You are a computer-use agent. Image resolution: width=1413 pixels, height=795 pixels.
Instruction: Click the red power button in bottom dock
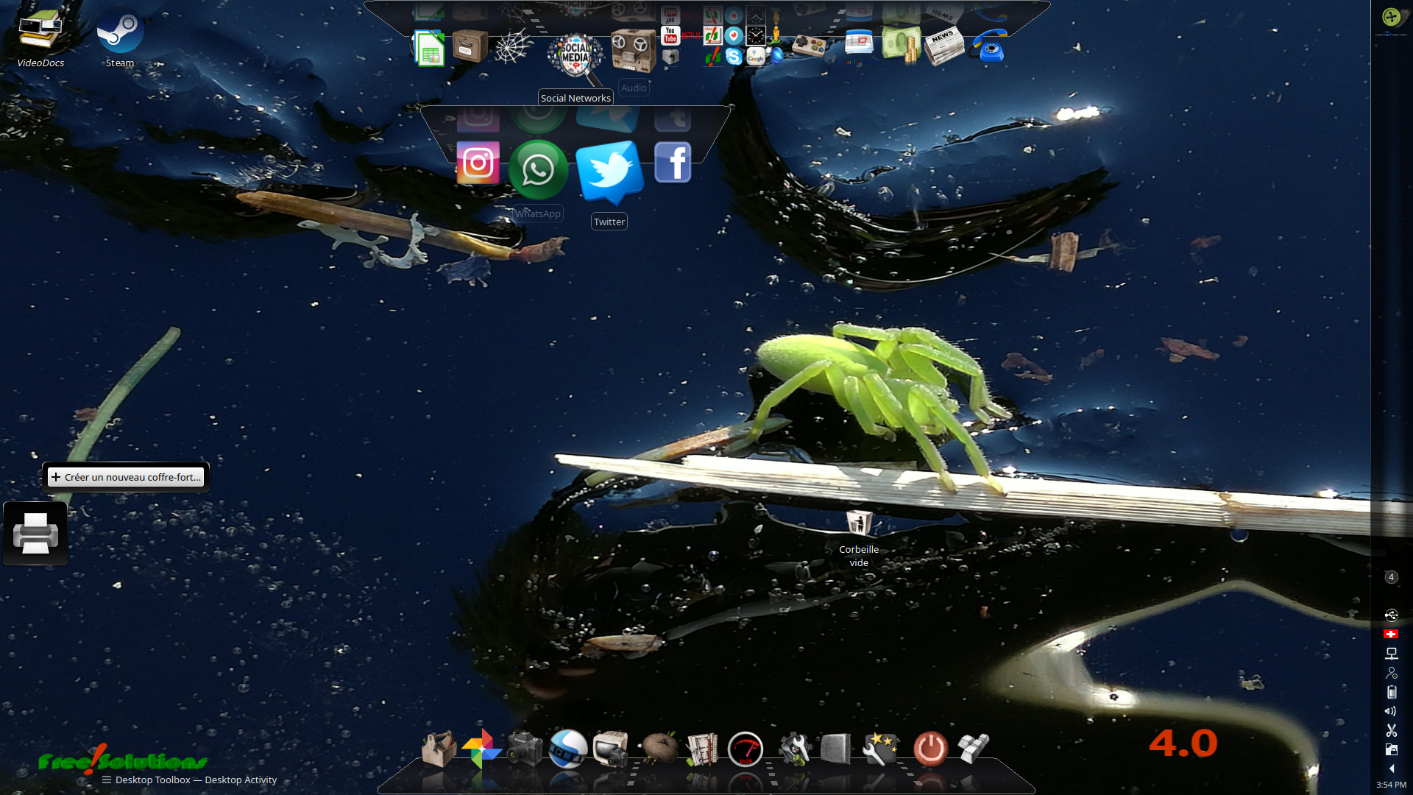coord(930,749)
